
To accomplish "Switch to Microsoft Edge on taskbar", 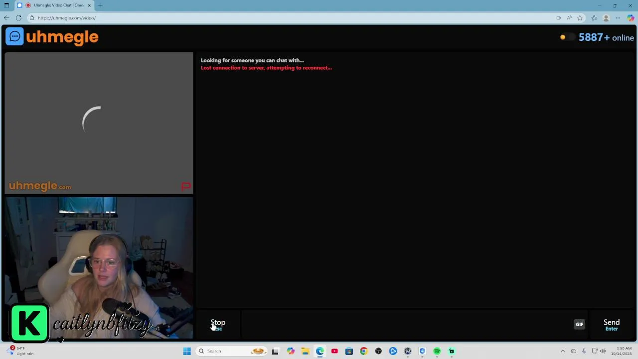I will [320, 351].
